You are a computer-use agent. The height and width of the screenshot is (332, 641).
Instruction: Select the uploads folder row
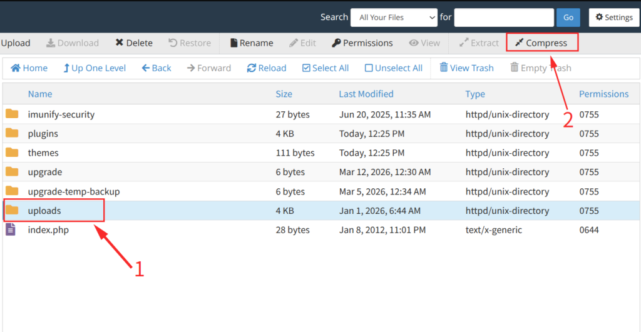tap(44, 211)
